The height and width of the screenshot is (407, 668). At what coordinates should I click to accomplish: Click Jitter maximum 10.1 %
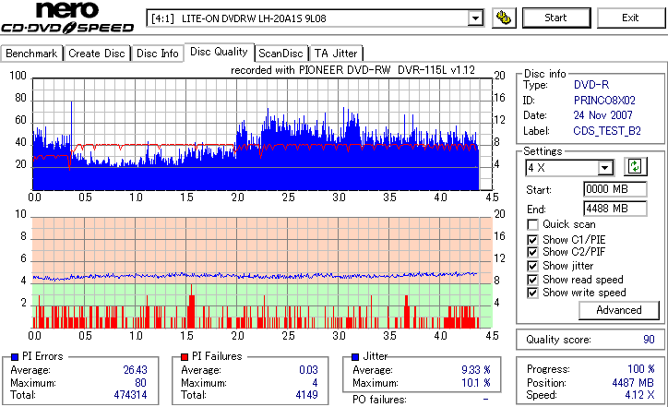click(475, 383)
